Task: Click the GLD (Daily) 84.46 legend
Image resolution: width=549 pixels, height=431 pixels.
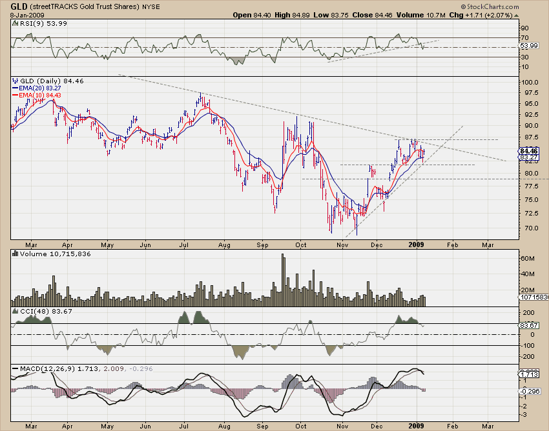Action: tap(52, 81)
